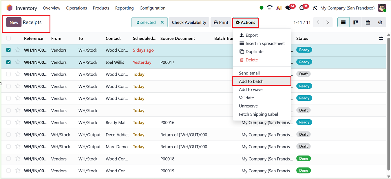Go to next page arrow in pager

(x=328, y=22)
